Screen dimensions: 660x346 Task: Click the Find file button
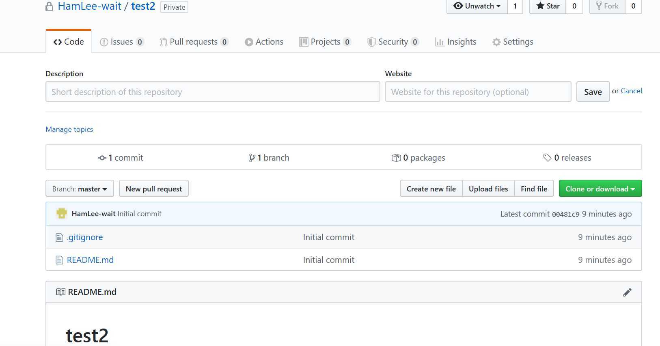coord(534,189)
